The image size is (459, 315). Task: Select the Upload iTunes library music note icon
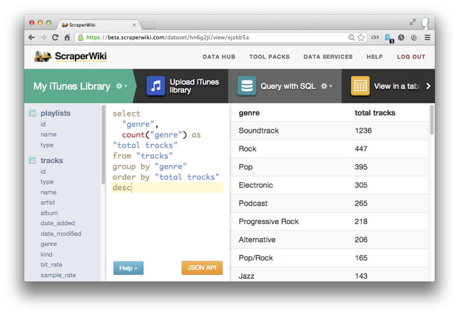point(155,86)
